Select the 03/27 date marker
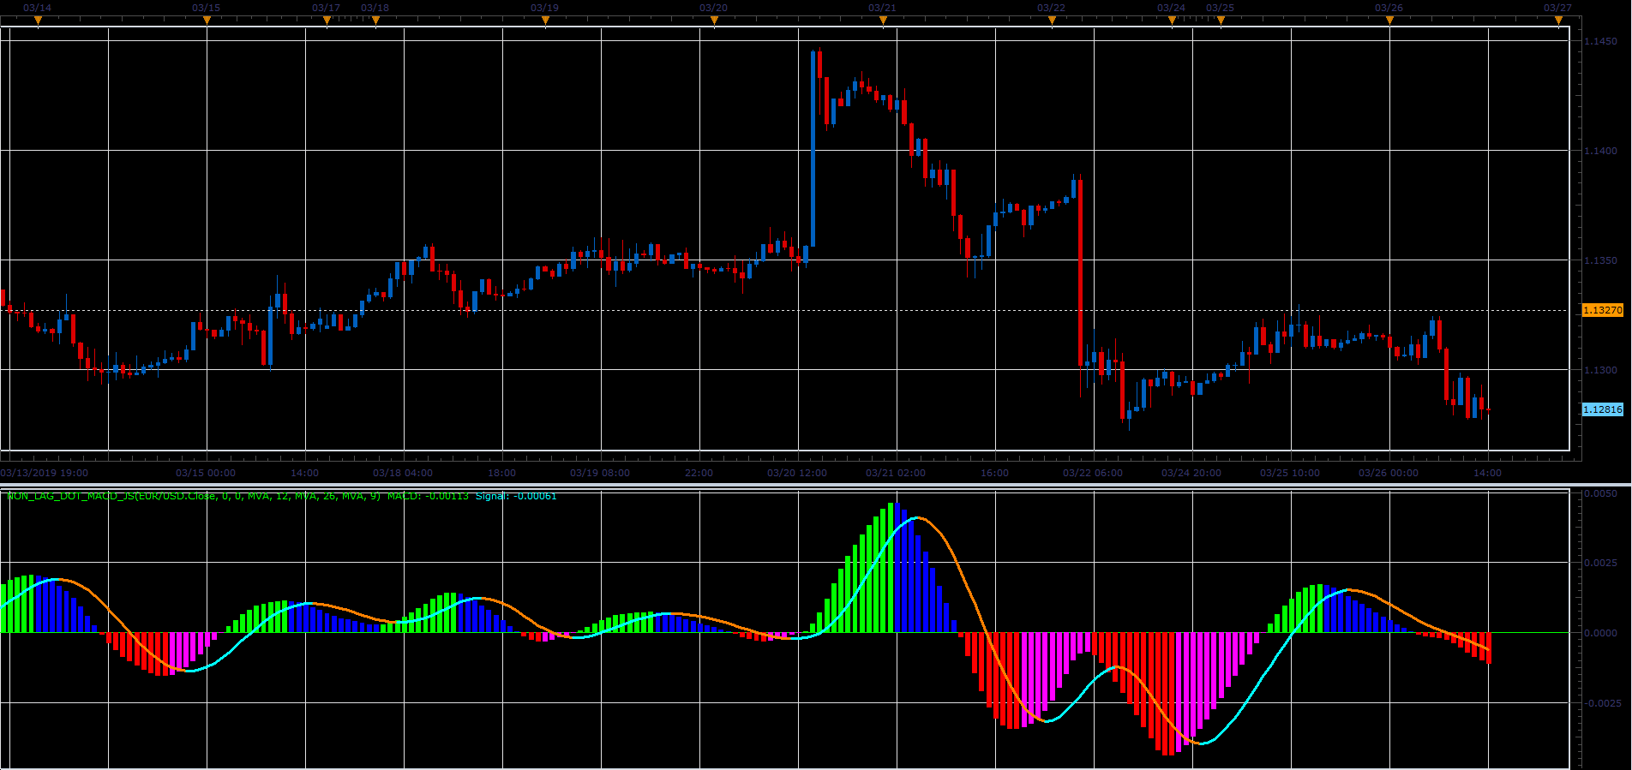This screenshot has height=770, width=1632. 1558,21
